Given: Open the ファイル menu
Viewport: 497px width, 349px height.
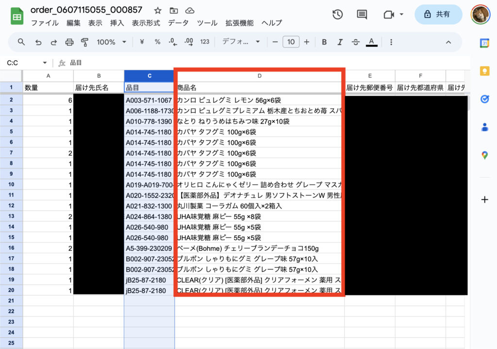Looking at the screenshot, I should click(x=45, y=23).
